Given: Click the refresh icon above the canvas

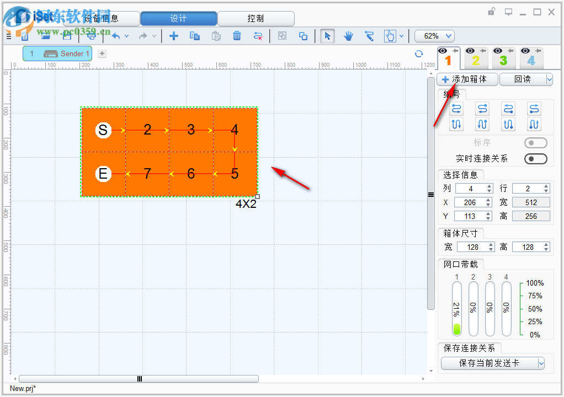Looking at the screenshot, I should [419, 53].
